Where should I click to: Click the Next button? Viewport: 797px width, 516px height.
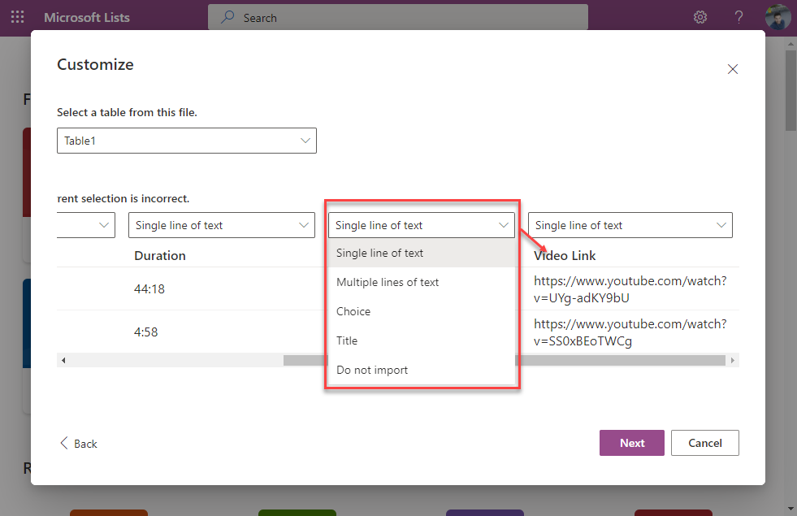pyautogui.click(x=631, y=443)
